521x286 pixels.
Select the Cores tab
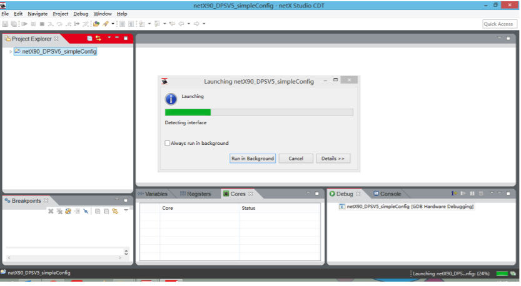pos(238,194)
